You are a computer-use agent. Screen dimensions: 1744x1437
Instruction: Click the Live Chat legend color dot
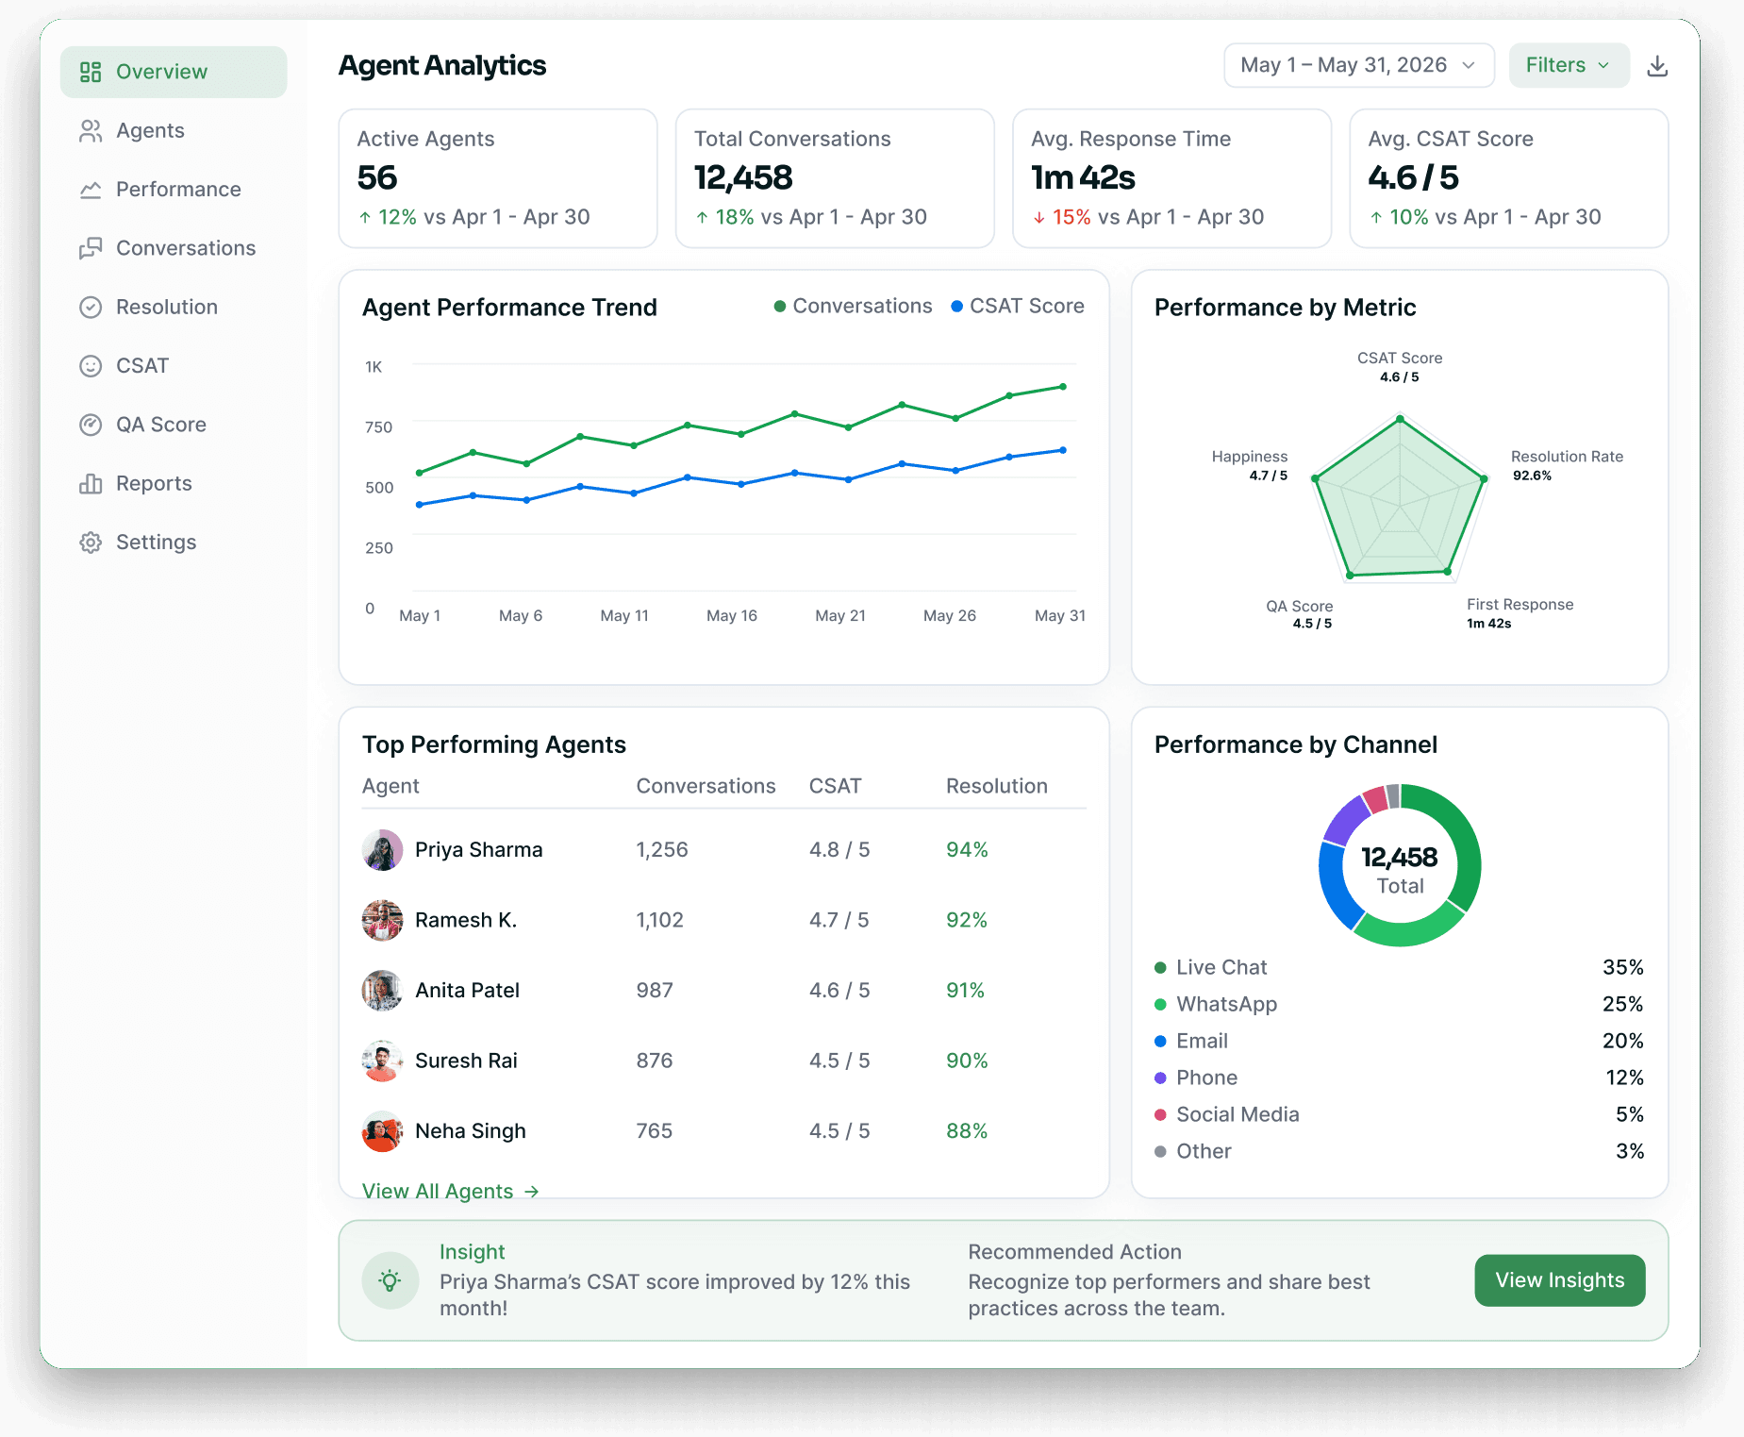(1160, 968)
